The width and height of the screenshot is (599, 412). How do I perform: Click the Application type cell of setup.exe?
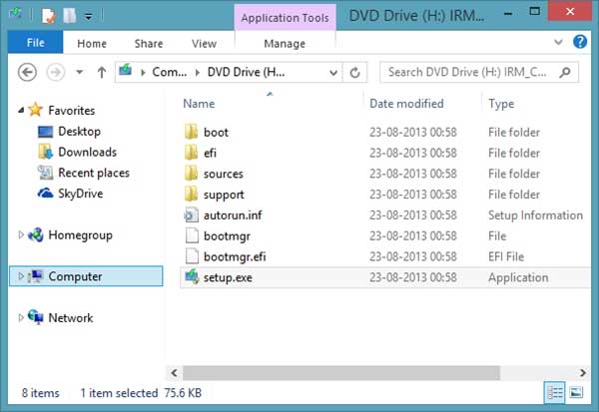518,277
